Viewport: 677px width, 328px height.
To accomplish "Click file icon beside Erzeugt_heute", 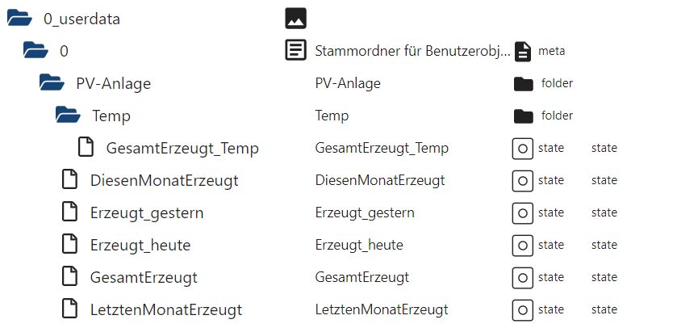I will [x=69, y=244].
